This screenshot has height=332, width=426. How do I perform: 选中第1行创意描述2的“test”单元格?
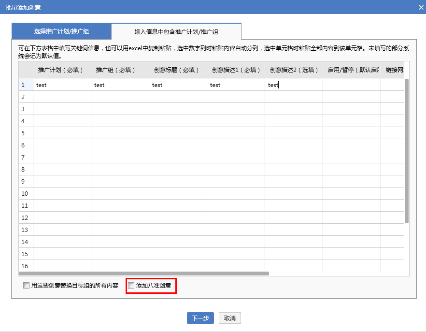(293, 85)
